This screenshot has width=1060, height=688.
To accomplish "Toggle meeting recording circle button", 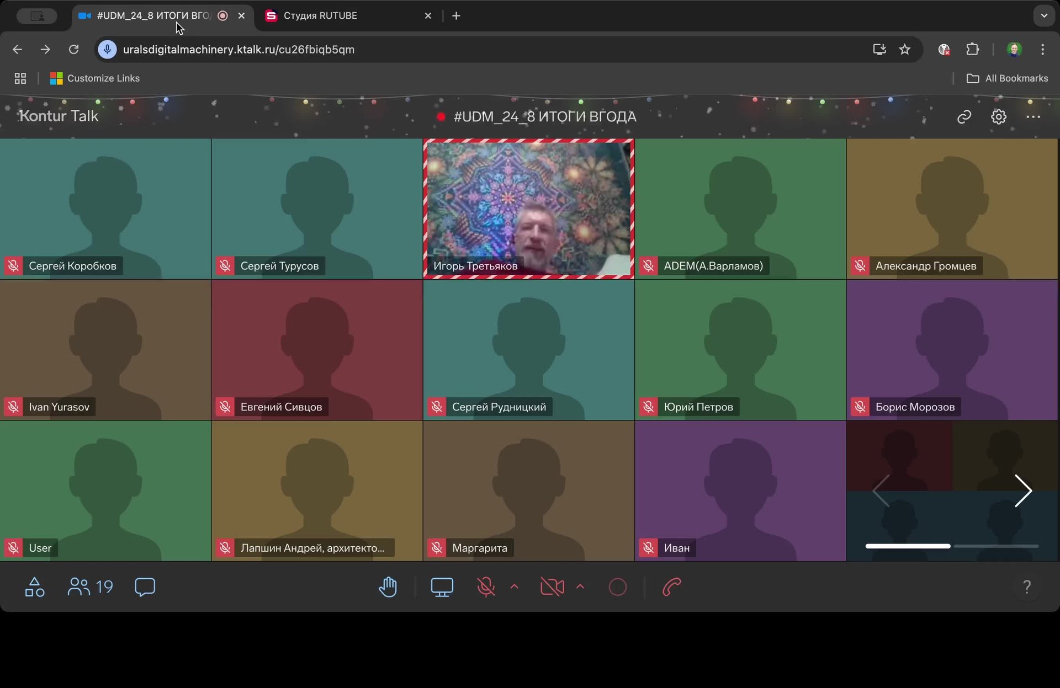I will point(617,587).
